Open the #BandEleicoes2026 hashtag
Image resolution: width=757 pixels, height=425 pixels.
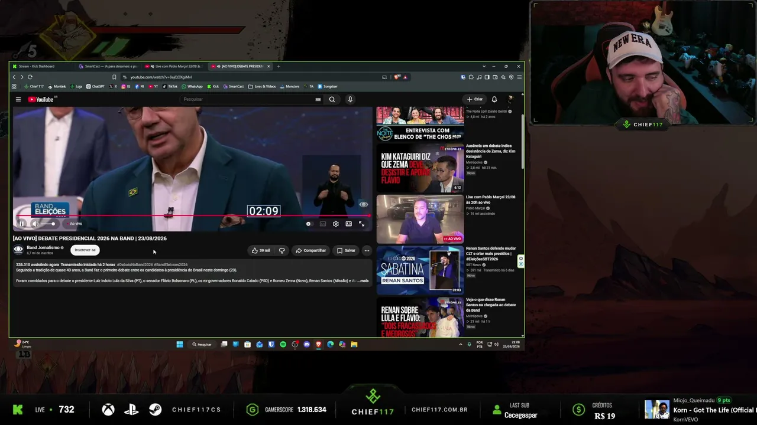click(171, 264)
